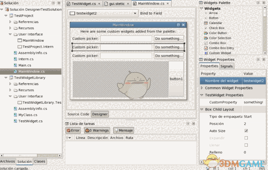Click the CustomProperty value something!
Viewport: 268px width, 170px height.
coord(253,102)
